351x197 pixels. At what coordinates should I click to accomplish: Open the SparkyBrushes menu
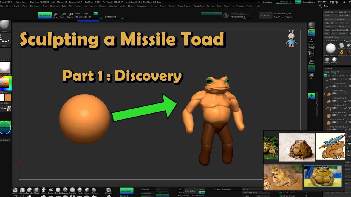[184, 6]
